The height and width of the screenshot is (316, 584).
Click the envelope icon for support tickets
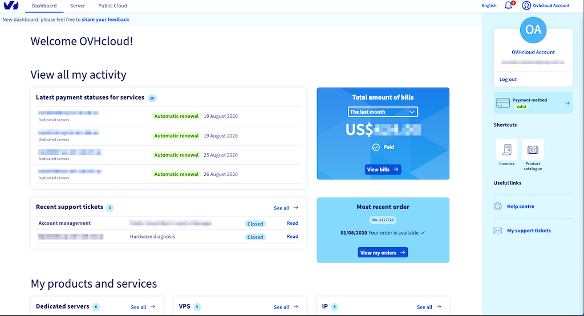[497, 231]
